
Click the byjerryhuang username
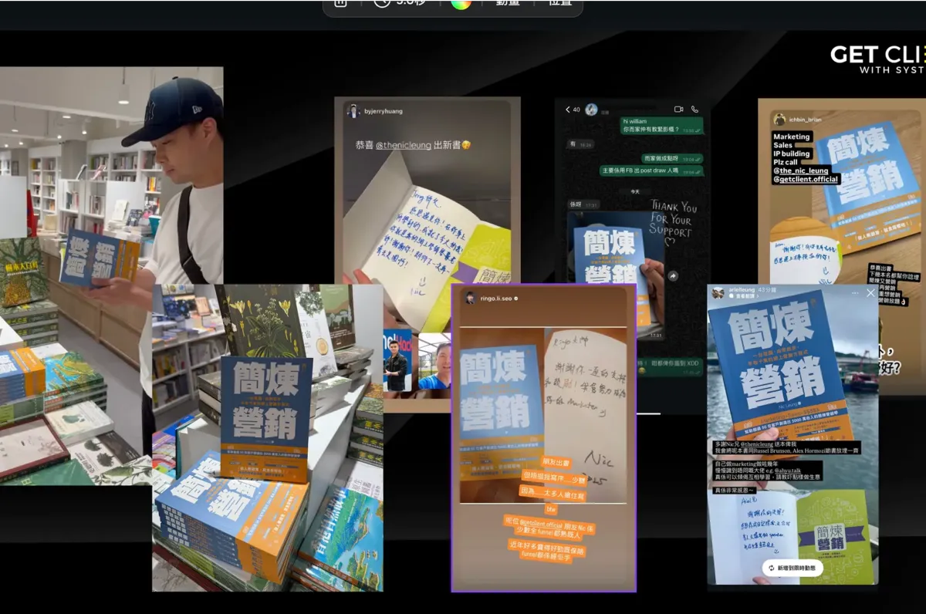pos(384,111)
